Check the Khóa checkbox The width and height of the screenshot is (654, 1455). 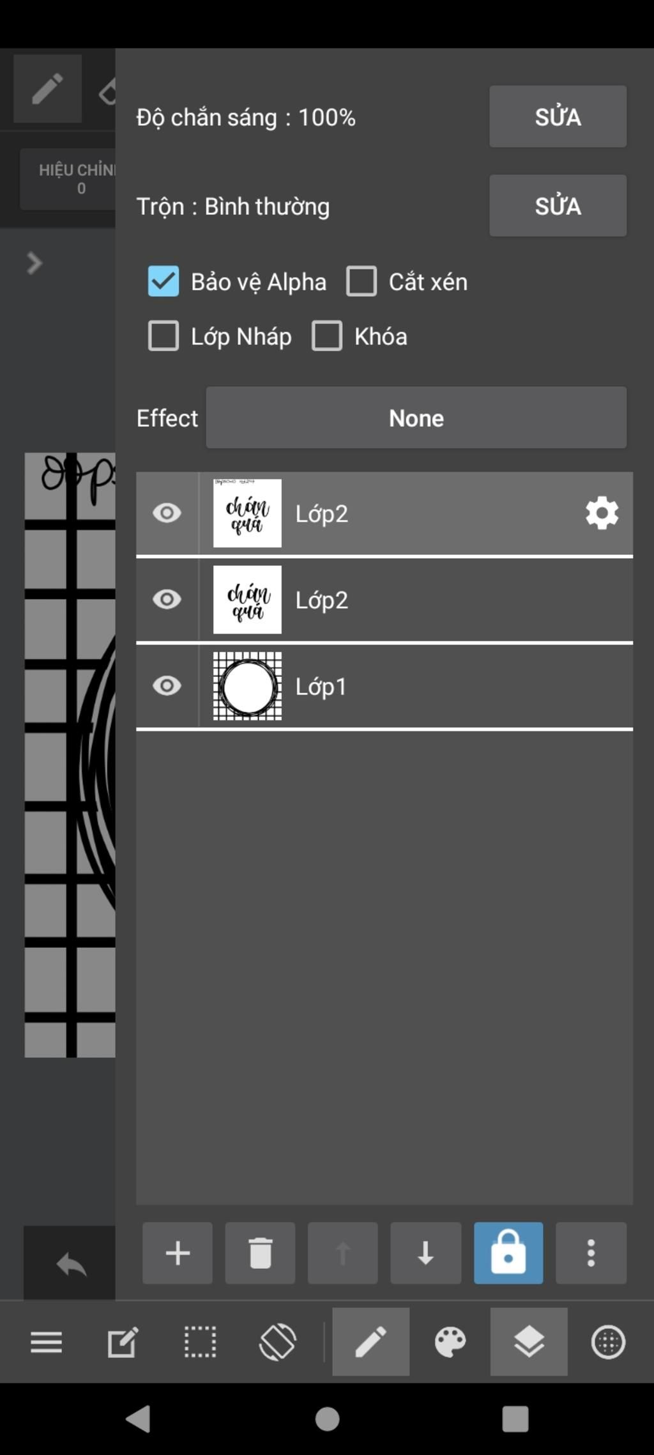coord(327,336)
